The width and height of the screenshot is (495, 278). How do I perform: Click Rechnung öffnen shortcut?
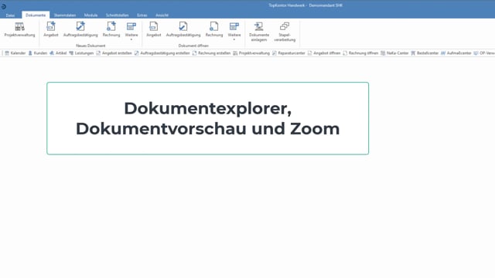[x=360, y=53]
